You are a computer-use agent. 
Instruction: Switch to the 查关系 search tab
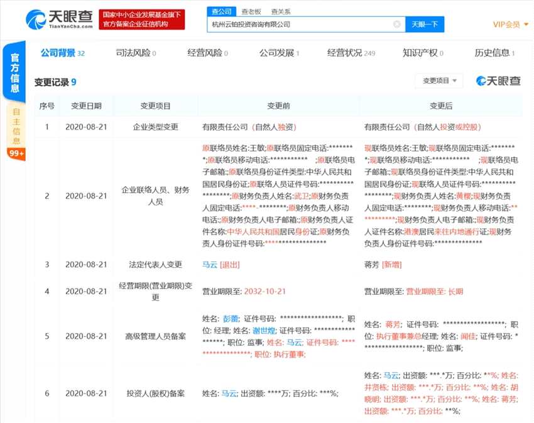pyautogui.click(x=281, y=11)
